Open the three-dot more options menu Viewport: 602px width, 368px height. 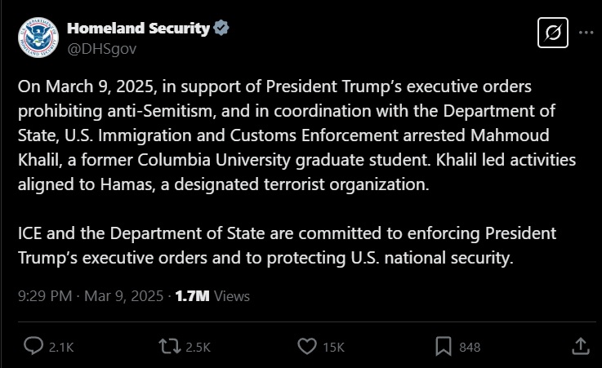pyautogui.click(x=586, y=33)
